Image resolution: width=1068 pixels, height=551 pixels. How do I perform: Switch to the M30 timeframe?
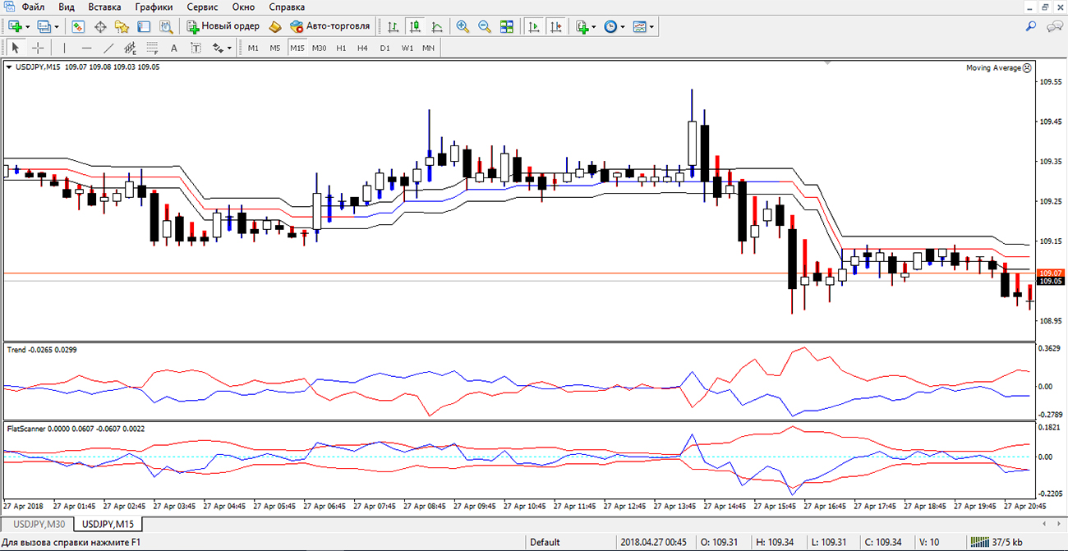[319, 48]
